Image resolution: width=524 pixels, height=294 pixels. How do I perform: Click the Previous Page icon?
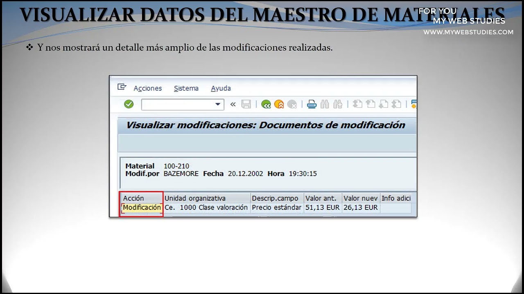[x=370, y=105]
